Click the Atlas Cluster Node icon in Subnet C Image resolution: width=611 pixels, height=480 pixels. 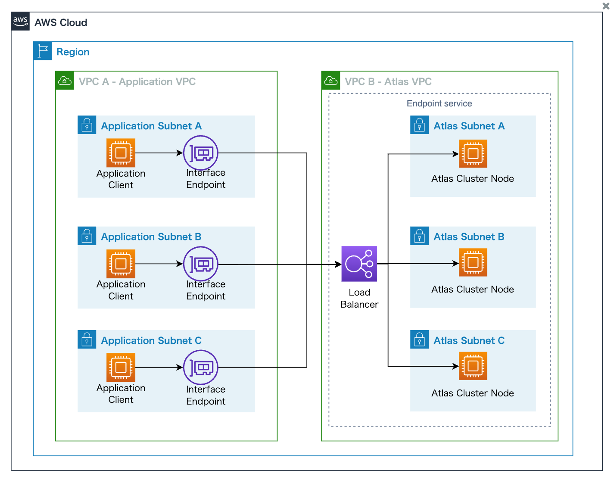[473, 366]
